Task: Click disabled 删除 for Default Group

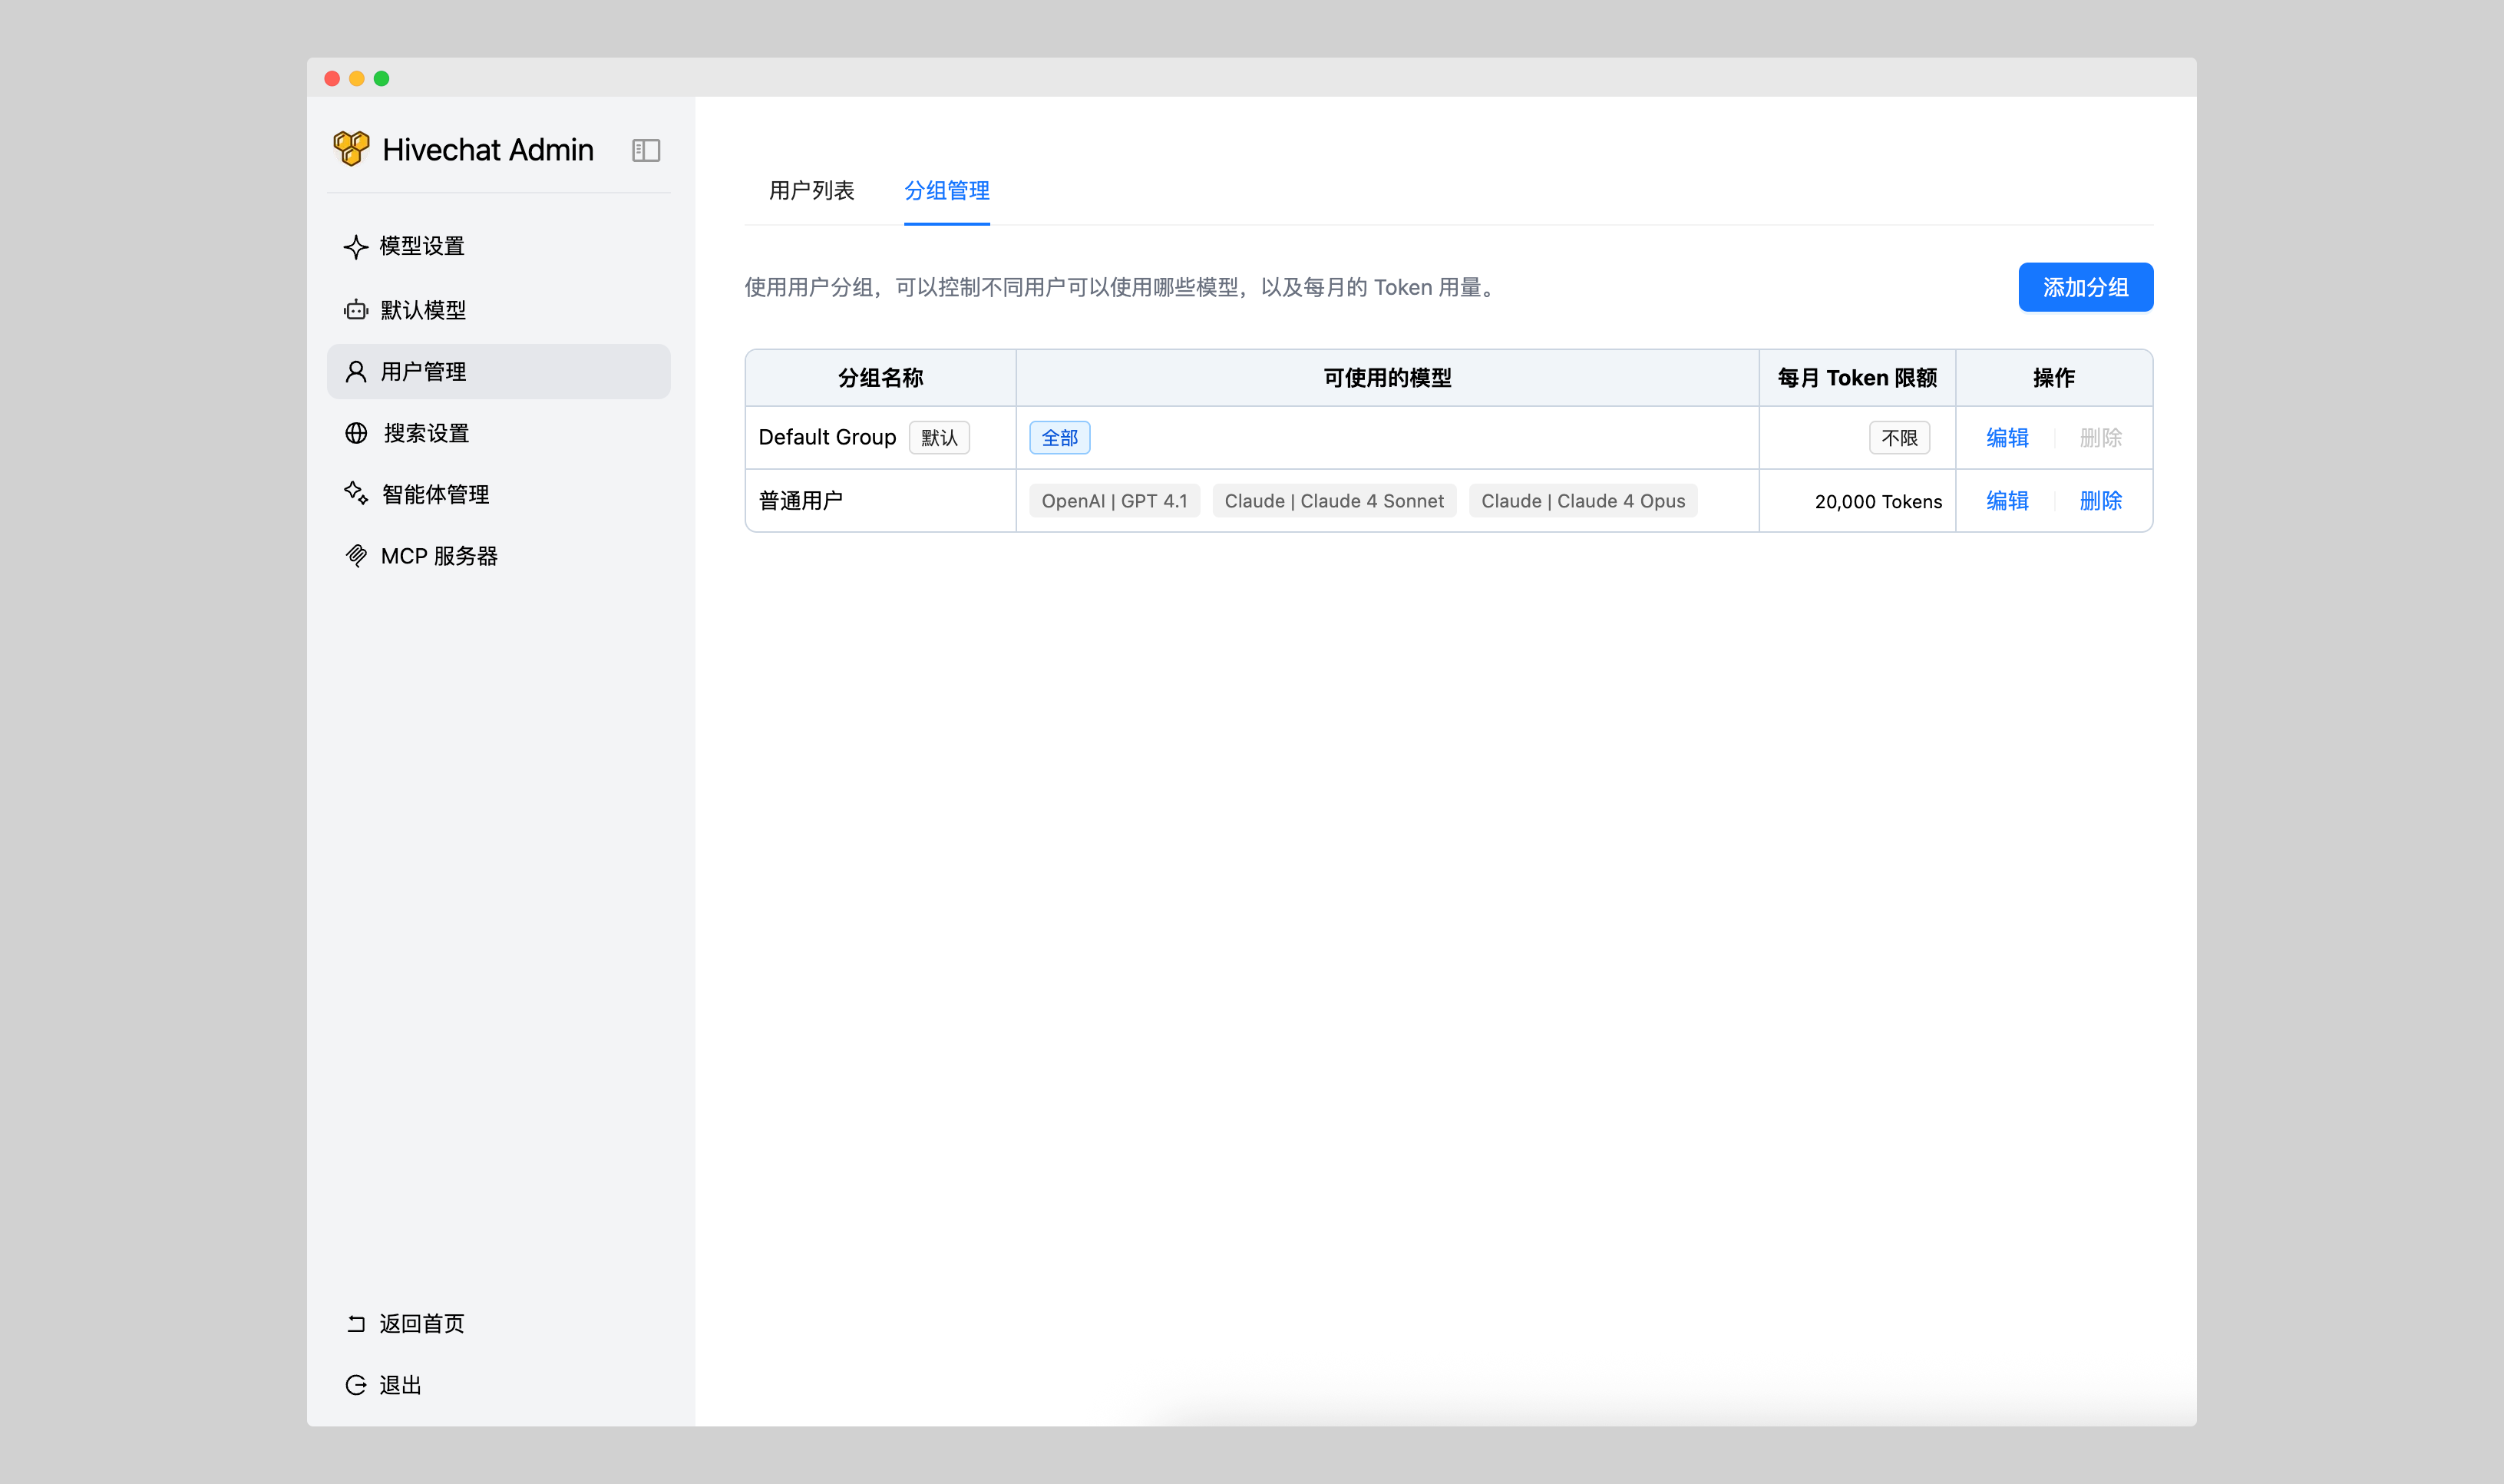Action: pyautogui.click(x=2100, y=438)
